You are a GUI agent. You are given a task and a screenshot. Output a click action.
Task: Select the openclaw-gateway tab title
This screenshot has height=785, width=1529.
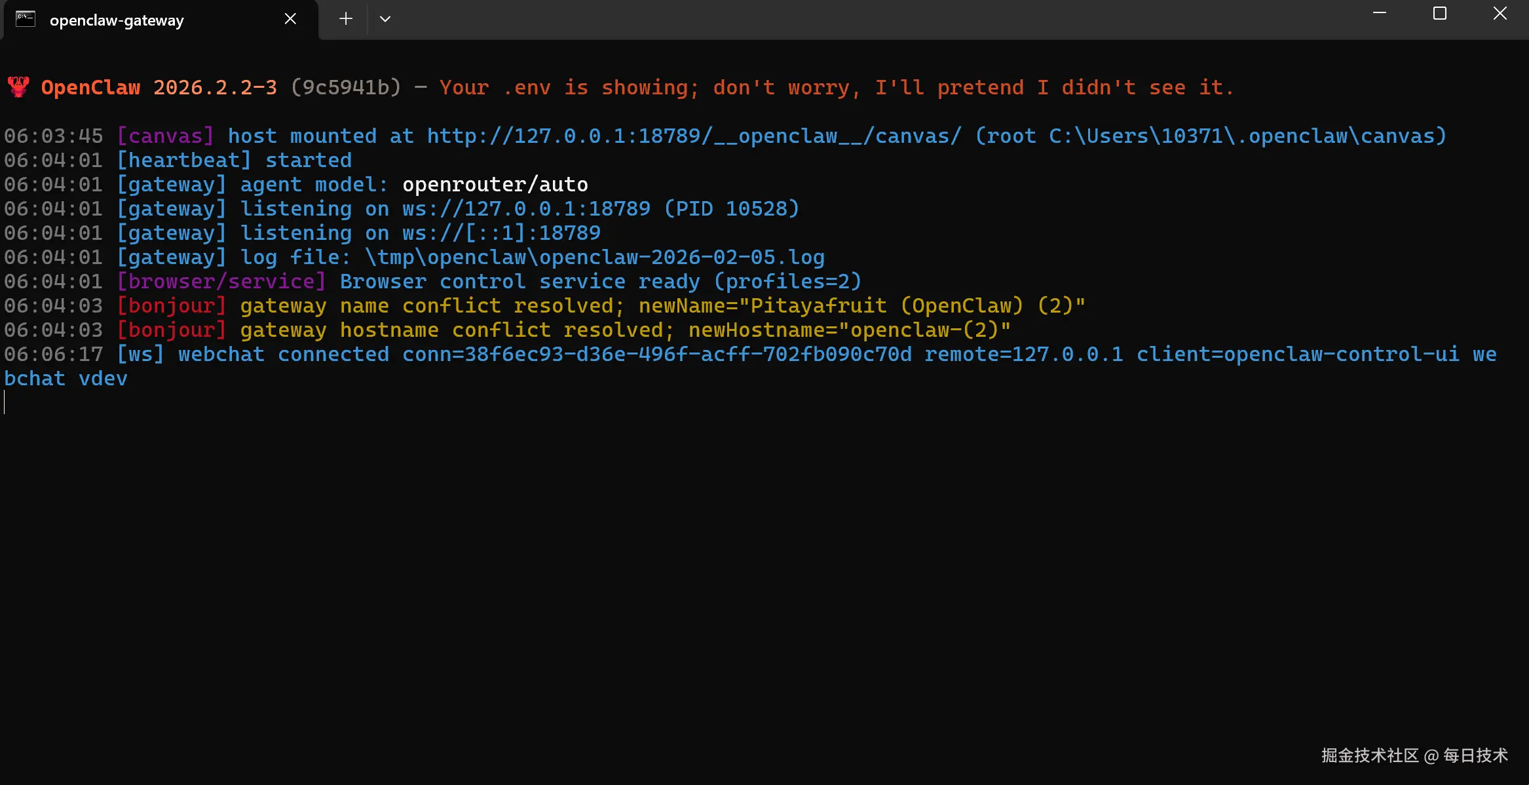click(x=117, y=20)
